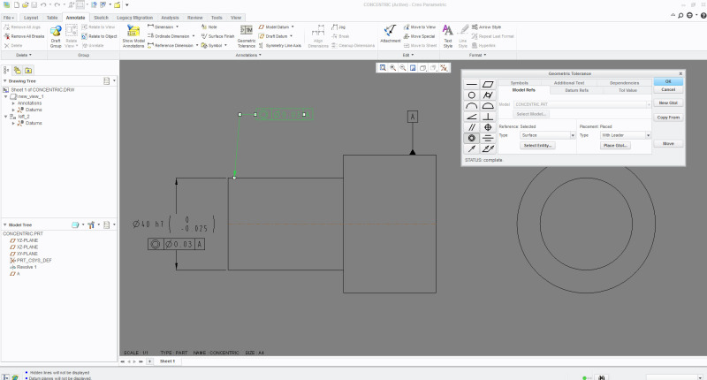Open the File menu
Screen dimensions: 707x380
pyautogui.click(x=9, y=18)
